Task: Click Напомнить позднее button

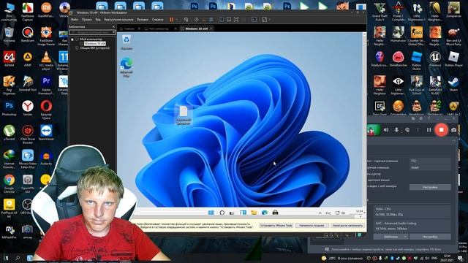Action: (312, 226)
